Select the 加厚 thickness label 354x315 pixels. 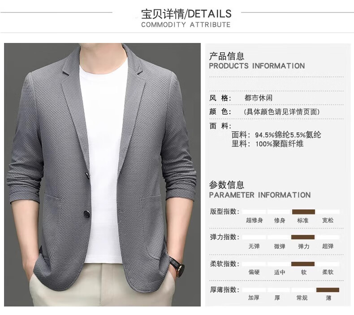point(254,298)
